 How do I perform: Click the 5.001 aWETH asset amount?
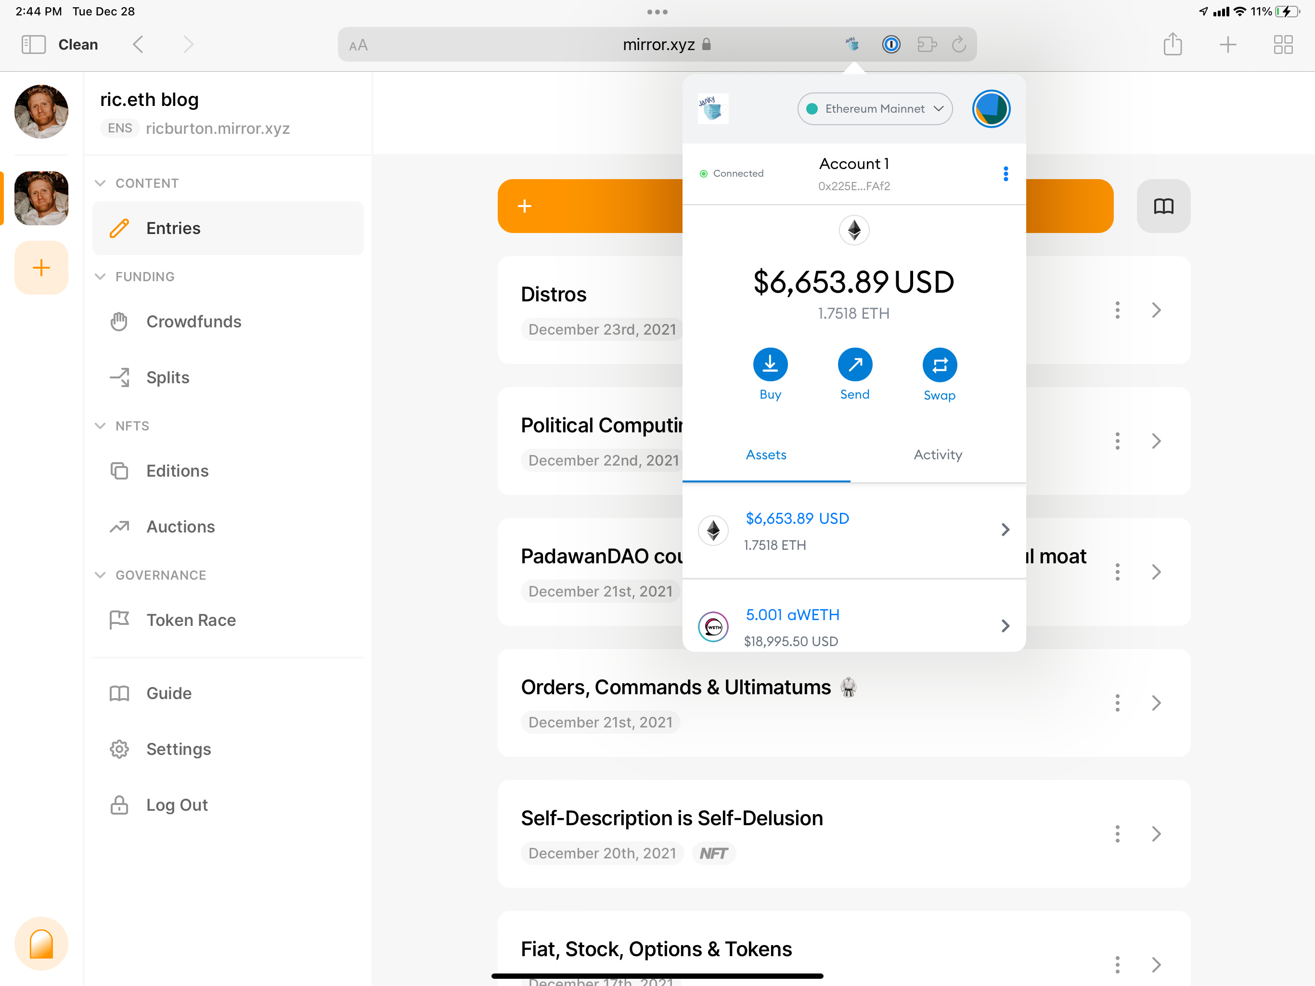click(792, 615)
